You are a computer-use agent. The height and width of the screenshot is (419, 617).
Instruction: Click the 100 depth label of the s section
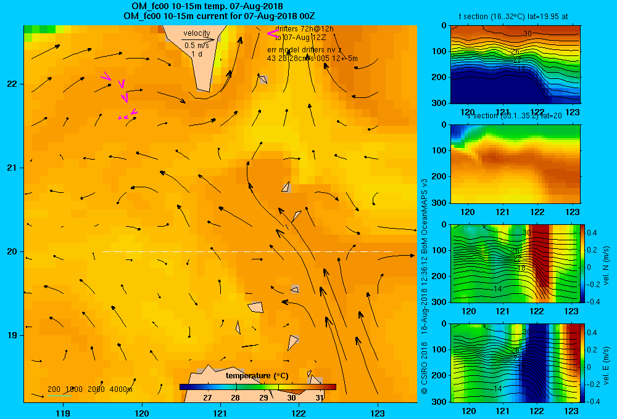pos(439,150)
